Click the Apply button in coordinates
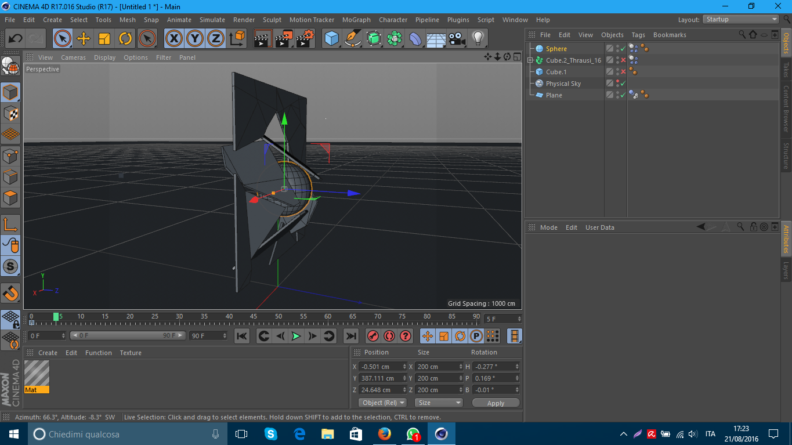The image size is (792, 445). click(496, 403)
